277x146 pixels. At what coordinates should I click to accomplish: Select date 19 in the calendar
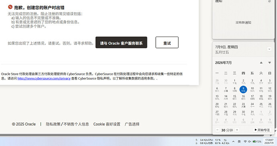[270, 97]
